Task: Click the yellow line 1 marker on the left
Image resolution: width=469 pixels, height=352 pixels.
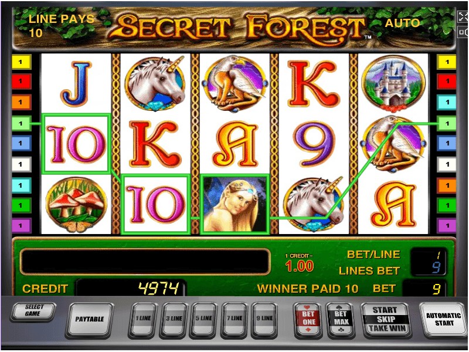Action: coord(21,62)
